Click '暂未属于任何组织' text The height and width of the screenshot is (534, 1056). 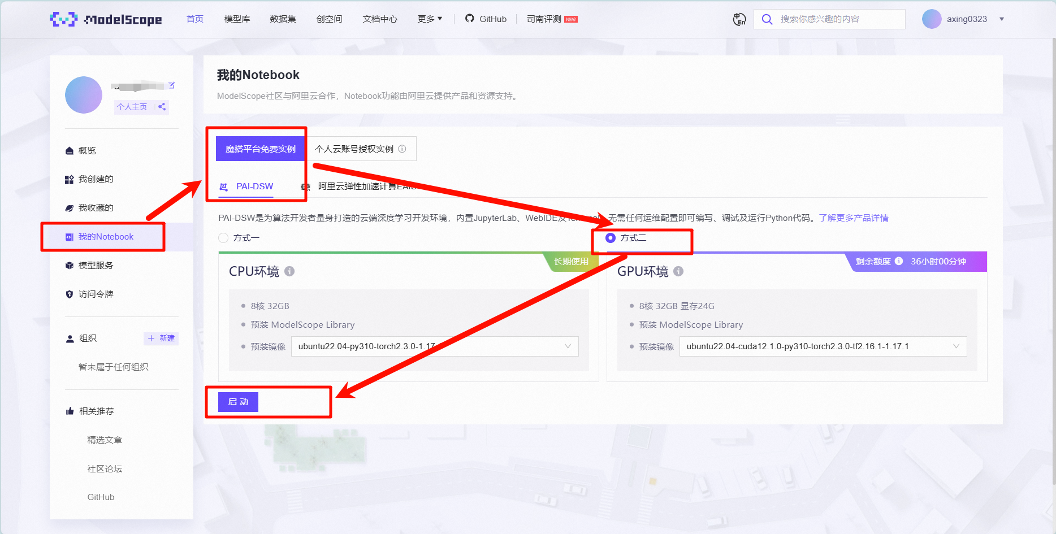pyautogui.click(x=113, y=367)
